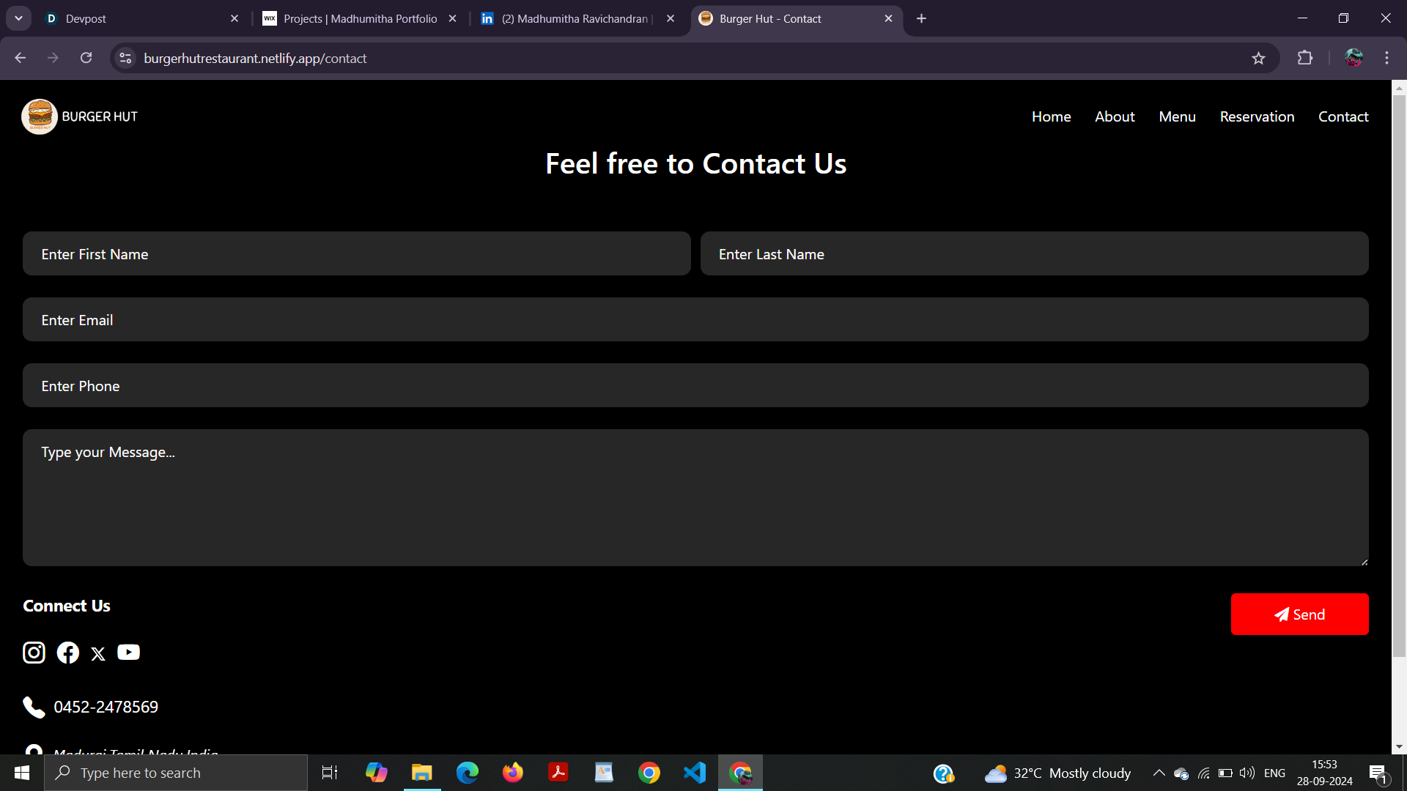Viewport: 1407px width, 791px height.
Task: Open Visual Studio Code from taskbar
Action: coord(694,773)
